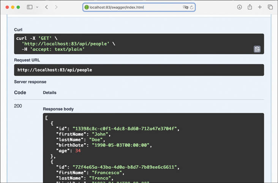Toggle the Safari sidebar
278x183 pixels.
pos(30,7)
